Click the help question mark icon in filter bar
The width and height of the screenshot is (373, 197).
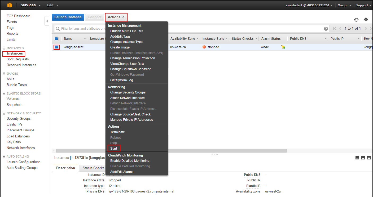coord(326,29)
